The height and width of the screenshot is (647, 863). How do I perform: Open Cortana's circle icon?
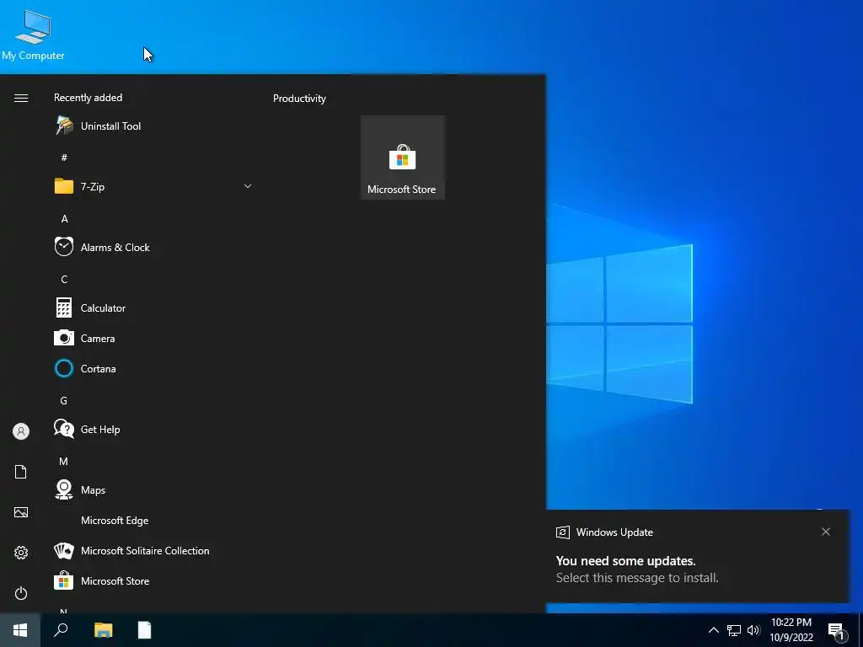tap(64, 368)
